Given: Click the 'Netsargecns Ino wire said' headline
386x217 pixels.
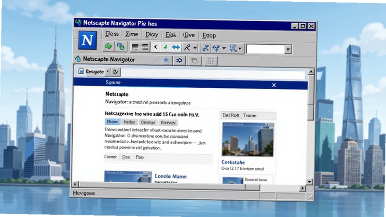Looking at the screenshot, I should pyautogui.click(x=152, y=114).
